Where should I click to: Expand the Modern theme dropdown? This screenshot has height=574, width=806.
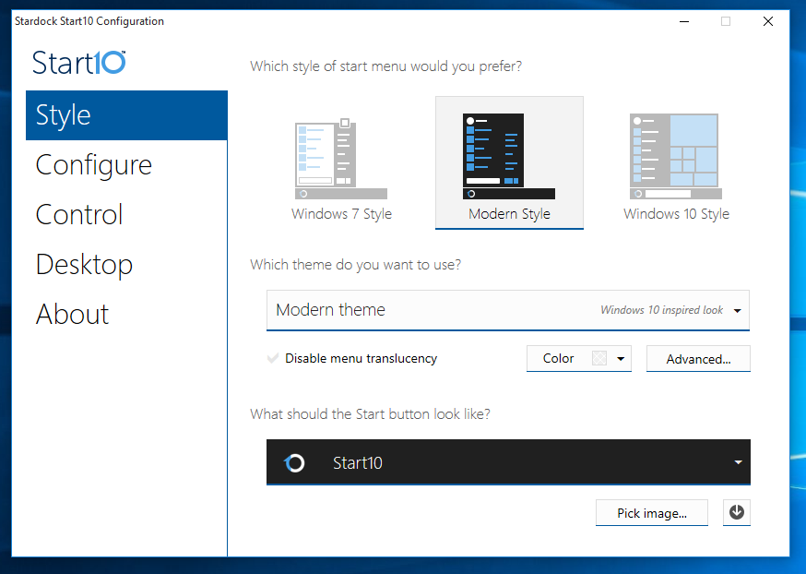[x=508, y=310]
